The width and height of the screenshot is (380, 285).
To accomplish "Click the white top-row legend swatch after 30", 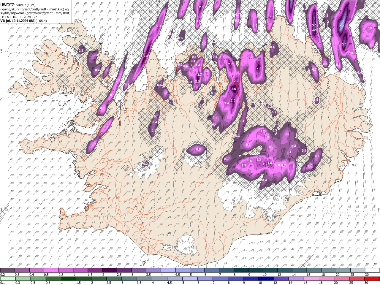I will tap(373, 270).
